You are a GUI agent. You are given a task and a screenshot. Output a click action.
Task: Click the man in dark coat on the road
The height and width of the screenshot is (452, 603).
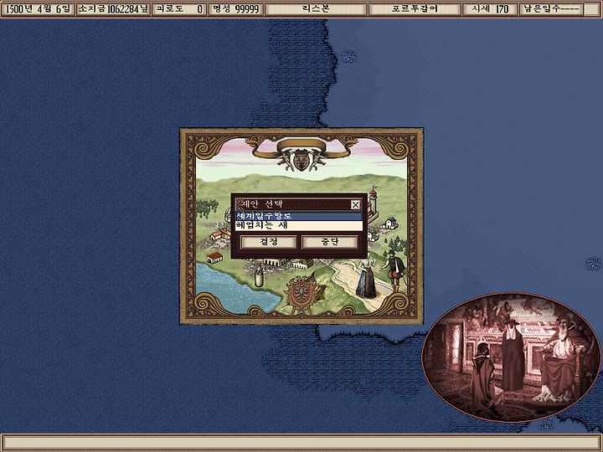[x=394, y=269]
